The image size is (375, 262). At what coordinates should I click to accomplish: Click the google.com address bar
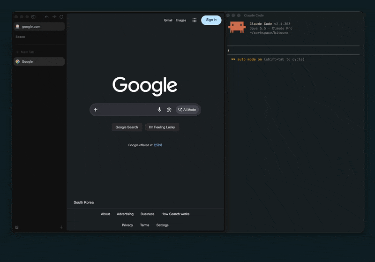(39, 27)
